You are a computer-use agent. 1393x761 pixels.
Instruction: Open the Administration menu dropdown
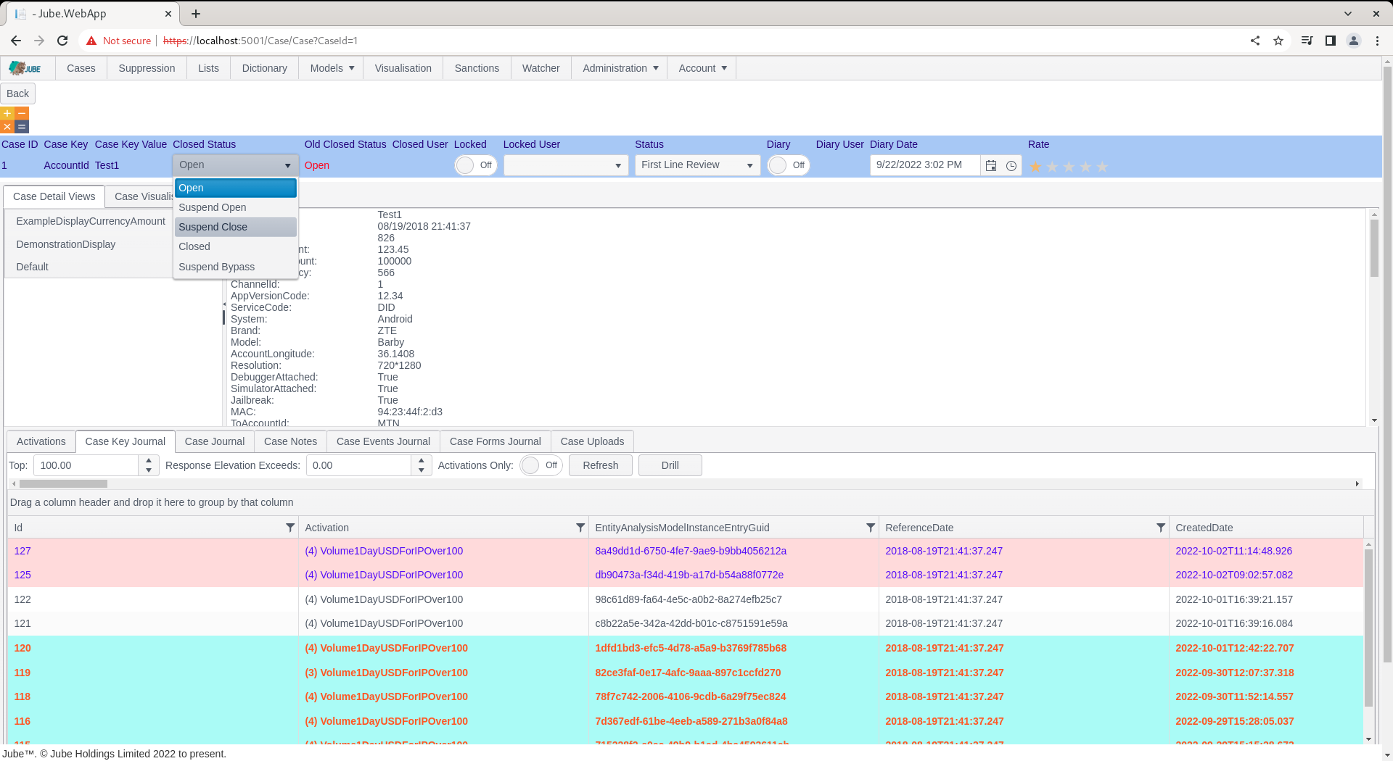(620, 68)
